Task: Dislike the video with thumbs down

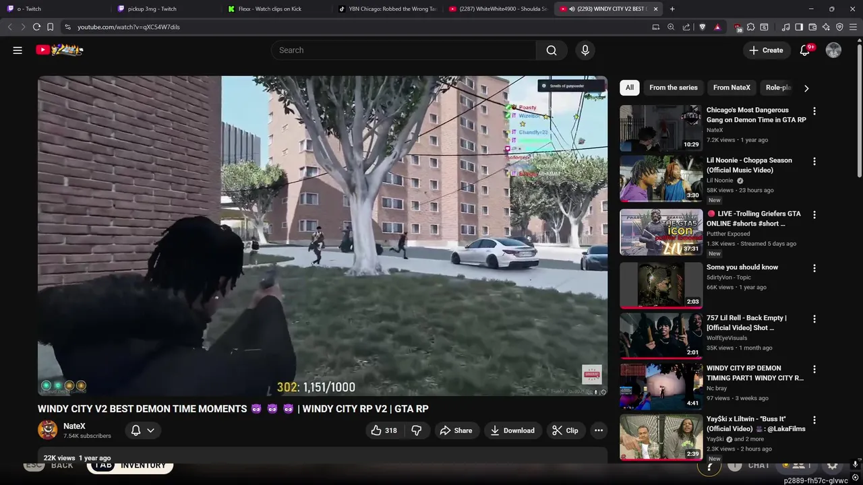Action: click(x=417, y=430)
